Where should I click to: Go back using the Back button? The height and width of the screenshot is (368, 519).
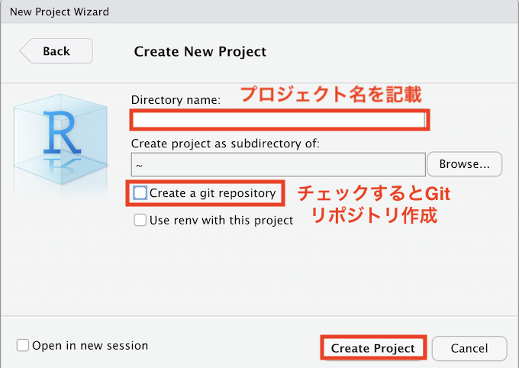coord(56,51)
